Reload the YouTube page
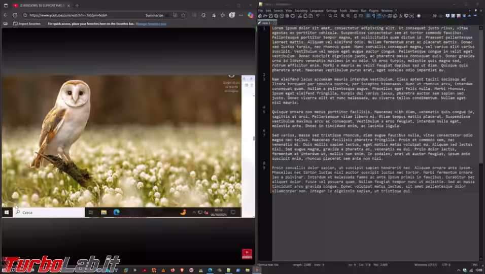This screenshot has width=485, height=274. coord(15,15)
